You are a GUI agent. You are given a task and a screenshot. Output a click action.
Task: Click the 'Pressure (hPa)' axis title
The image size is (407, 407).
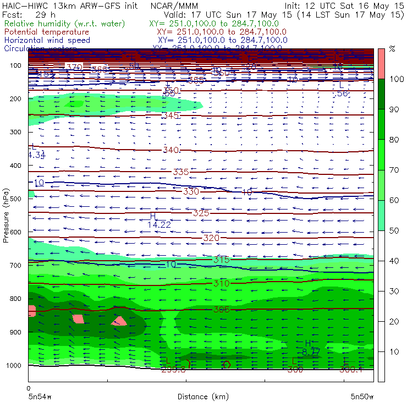tap(5, 216)
